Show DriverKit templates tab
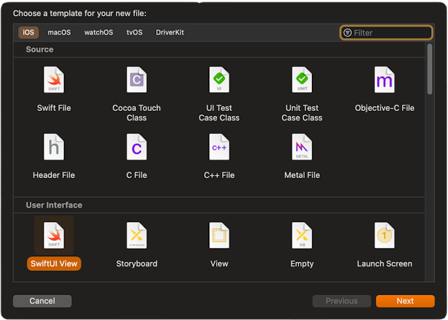Viewport: 448px width, 320px height. [170, 32]
